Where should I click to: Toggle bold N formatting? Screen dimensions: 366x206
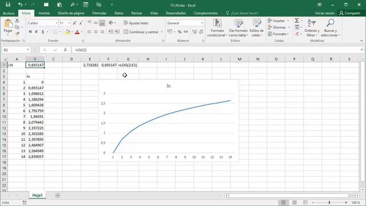[x=30, y=32]
